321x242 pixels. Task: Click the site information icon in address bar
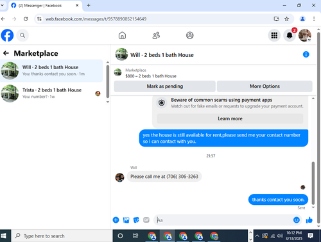pos(39,19)
